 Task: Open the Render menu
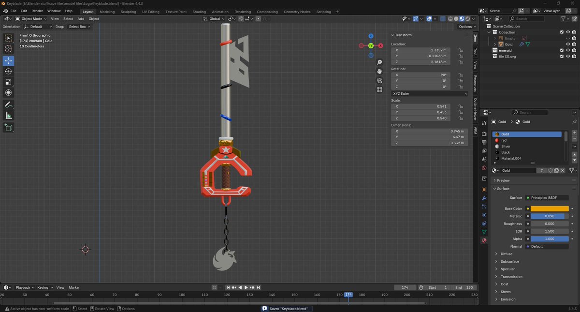coord(37,11)
